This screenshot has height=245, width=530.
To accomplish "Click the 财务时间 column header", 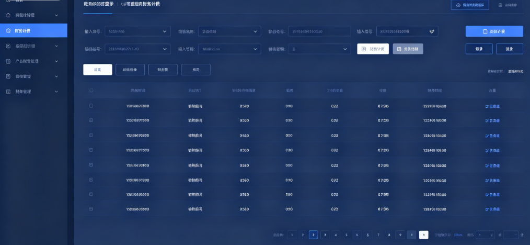I will pyautogui.click(x=434, y=91).
